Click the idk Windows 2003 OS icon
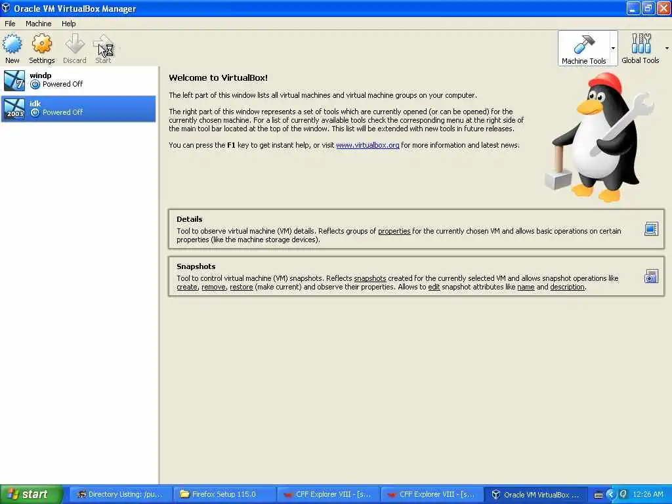Image resolution: width=672 pixels, height=504 pixels. [x=14, y=108]
